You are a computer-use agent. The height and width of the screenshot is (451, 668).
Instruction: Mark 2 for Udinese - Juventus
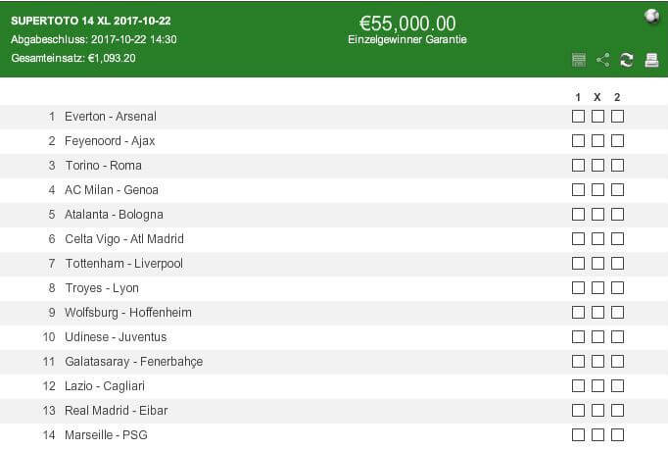coord(617,336)
